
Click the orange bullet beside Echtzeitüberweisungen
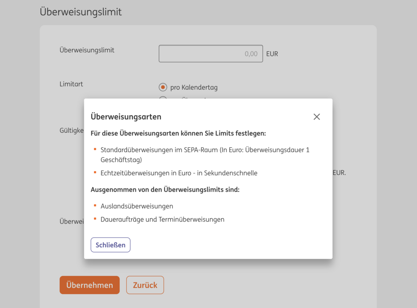pos(95,172)
